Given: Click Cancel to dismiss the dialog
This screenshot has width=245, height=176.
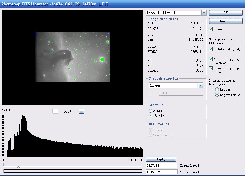Looking at the screenshot, I should pyautogui.click(x=226, y=21).
